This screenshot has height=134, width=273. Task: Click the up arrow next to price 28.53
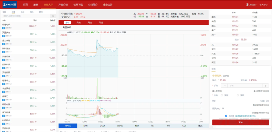tap(36, 122)
